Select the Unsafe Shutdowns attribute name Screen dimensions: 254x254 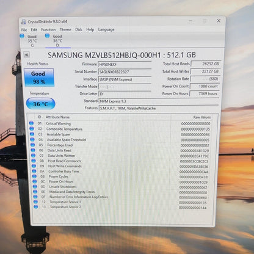click(x=63, y=187)
